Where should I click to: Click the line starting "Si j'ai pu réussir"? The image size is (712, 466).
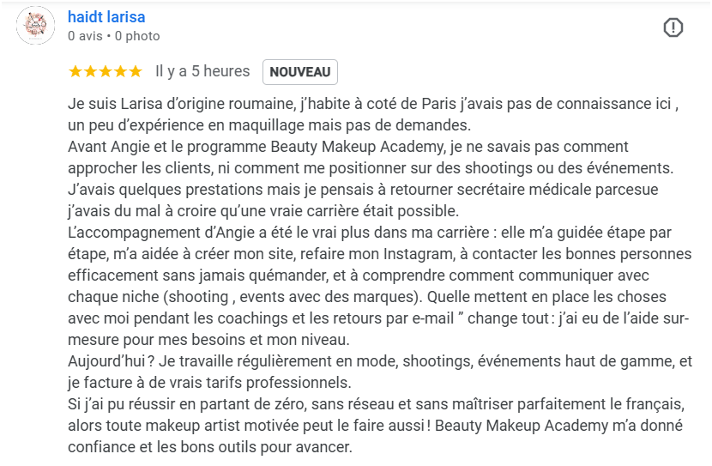point(376,404)
